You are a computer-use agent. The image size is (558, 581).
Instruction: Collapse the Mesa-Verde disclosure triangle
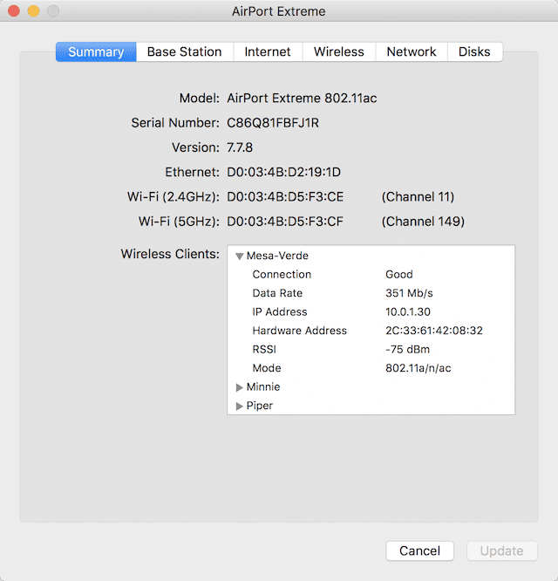[239, 256]
